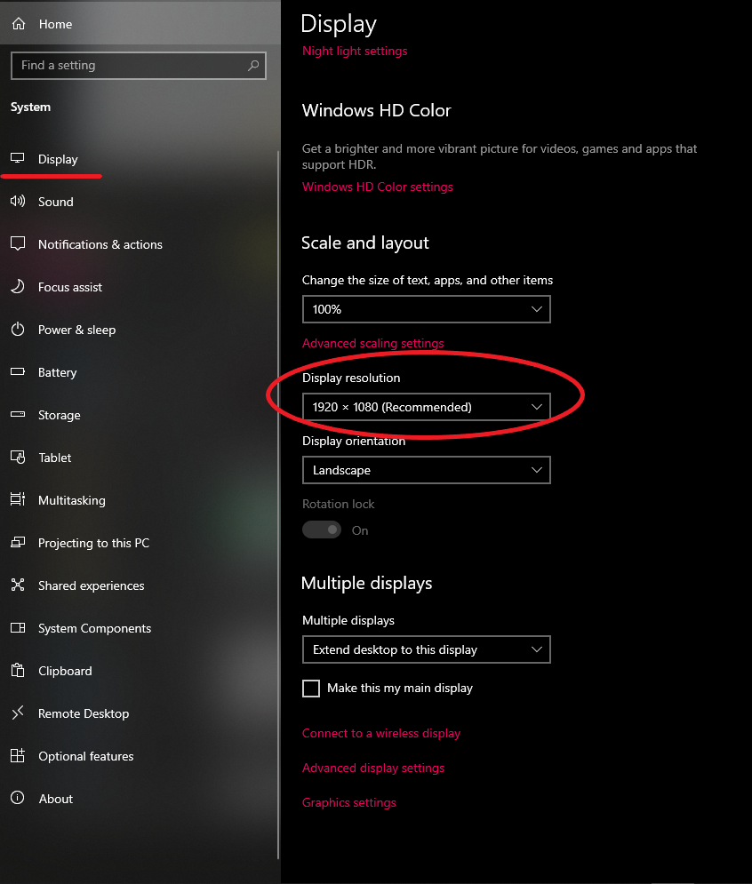Click the Storage drive icon
Viewport: 752px width, 884px height.
18,414
